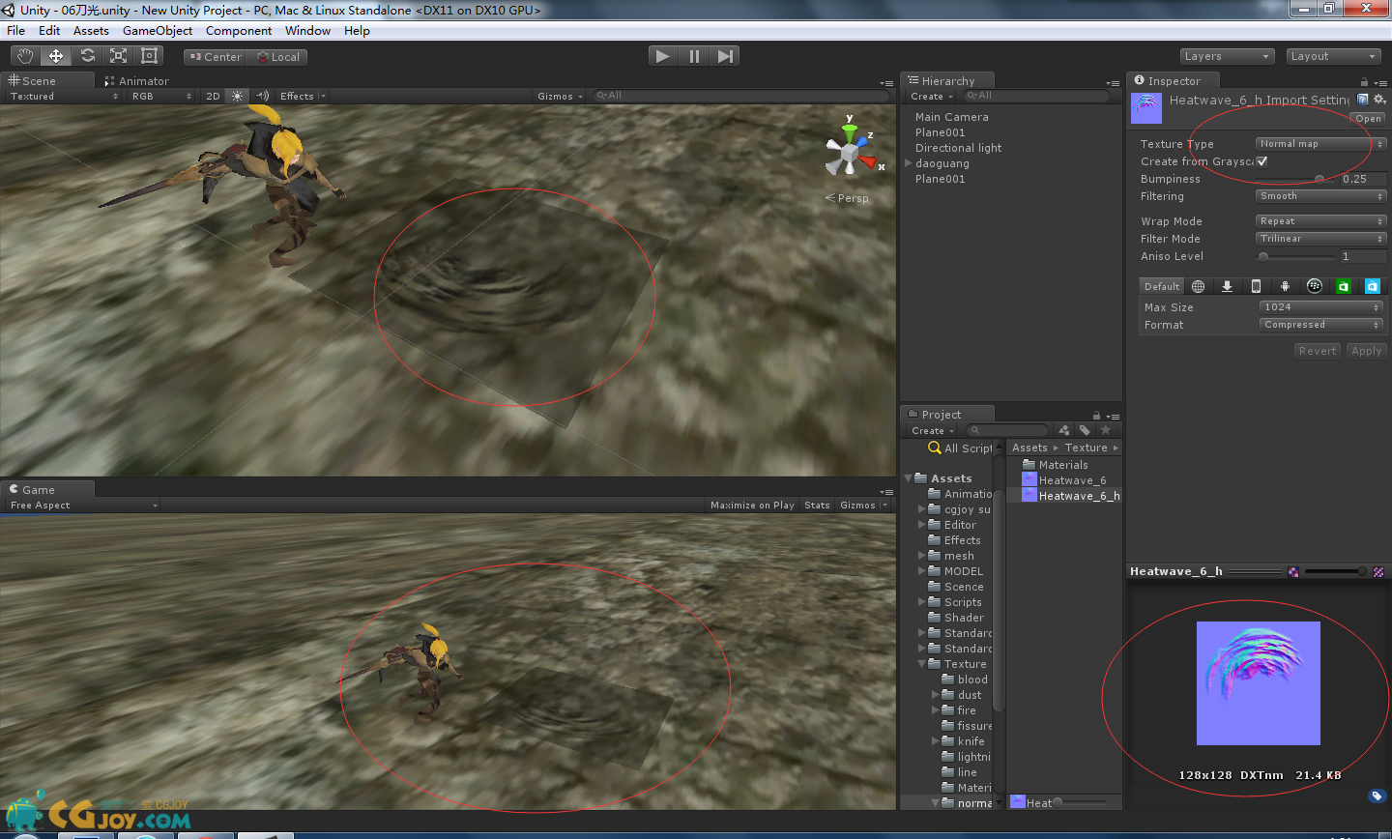Screen dimensions: 1392x839
Task: Open the Component menu
Action: point(239,30)
